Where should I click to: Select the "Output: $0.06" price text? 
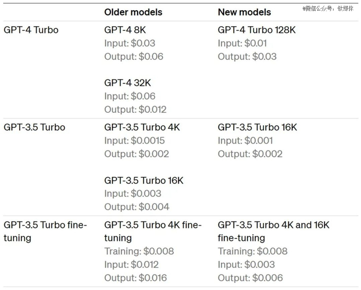(x=134, y=57)
